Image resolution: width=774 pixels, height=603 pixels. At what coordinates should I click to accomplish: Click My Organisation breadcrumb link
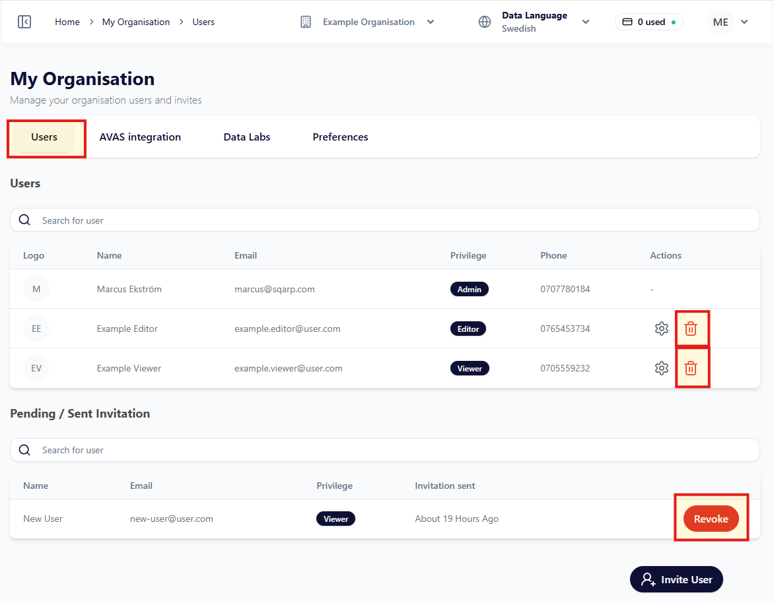pos(136,22)
